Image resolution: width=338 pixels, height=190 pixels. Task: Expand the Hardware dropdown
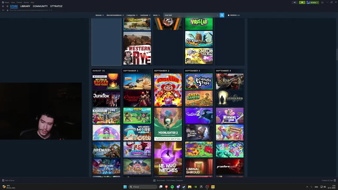145,15
